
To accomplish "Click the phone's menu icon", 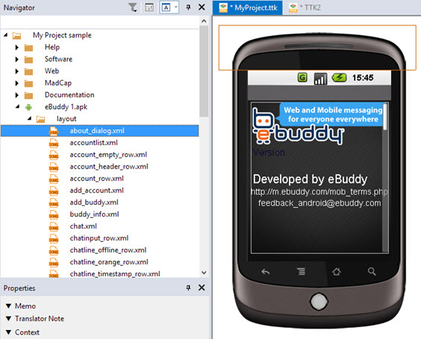I will (302, 272).
